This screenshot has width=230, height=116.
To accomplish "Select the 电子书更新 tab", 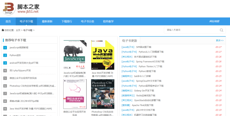I will 129,40.
